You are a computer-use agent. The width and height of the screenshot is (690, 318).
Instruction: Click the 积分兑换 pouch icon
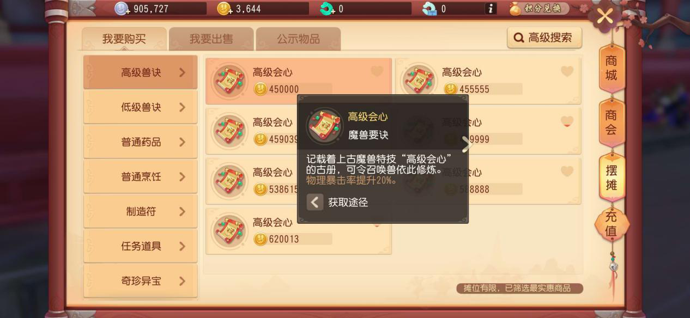515,9
